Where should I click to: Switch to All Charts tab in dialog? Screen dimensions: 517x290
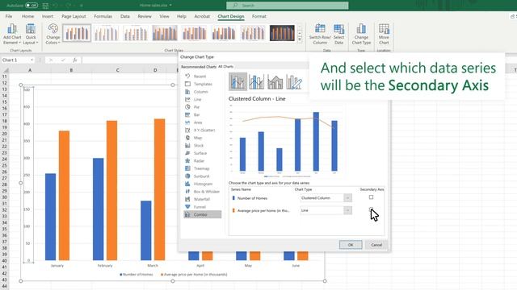pos(226,67)
